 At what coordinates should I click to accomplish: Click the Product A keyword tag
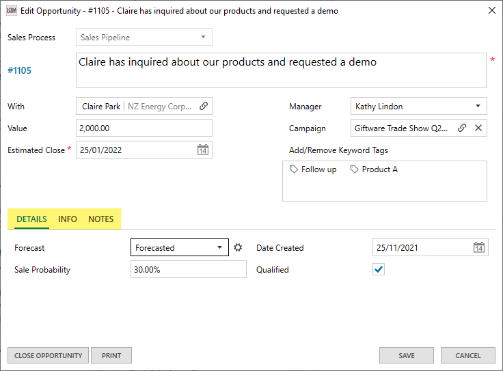(x=374, y=169)
